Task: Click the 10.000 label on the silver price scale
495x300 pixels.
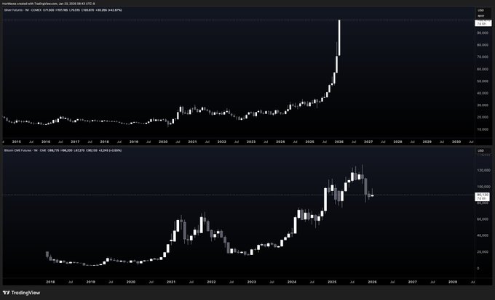Action: tap(483, 129)
